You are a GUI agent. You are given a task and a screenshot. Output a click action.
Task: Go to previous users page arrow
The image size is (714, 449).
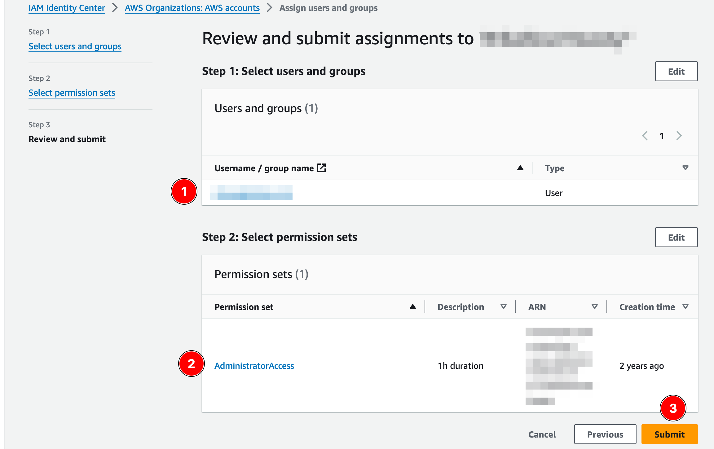tap(645, 136)
